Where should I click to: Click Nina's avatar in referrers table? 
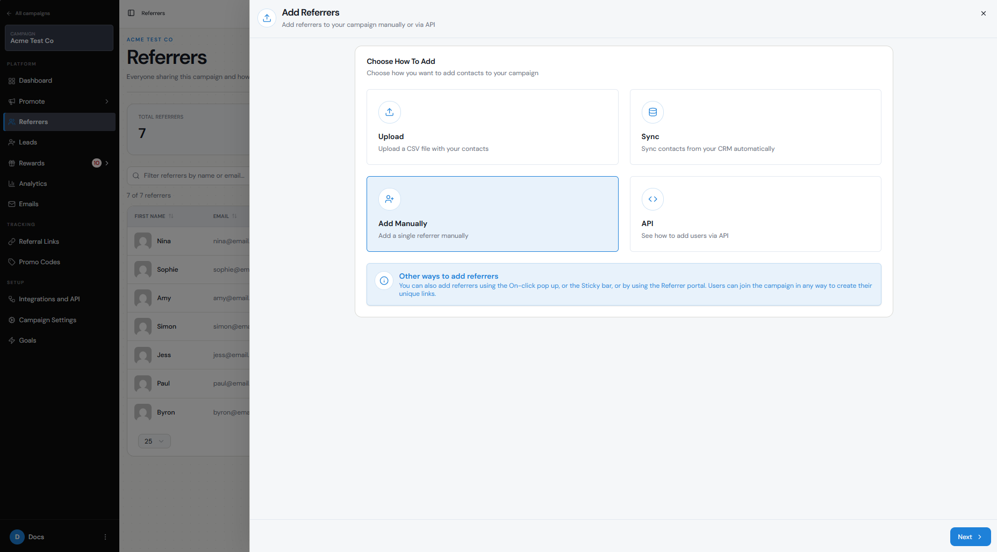(x=143, y=241)
